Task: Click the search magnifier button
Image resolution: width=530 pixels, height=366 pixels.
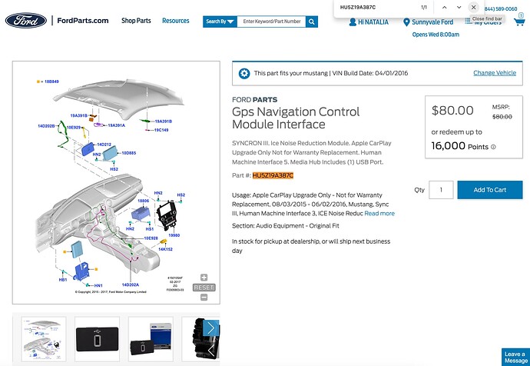Action: click(312, 22)
